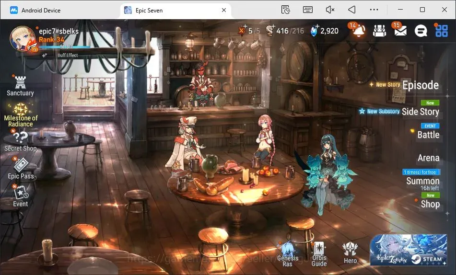This screenshot has height=275, width=456.
Task: Open the main menu grid icon
Action: [442, 31]
